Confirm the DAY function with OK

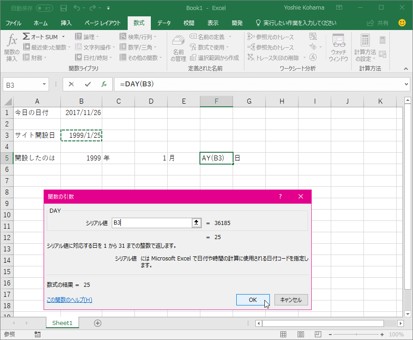(253, 300)
